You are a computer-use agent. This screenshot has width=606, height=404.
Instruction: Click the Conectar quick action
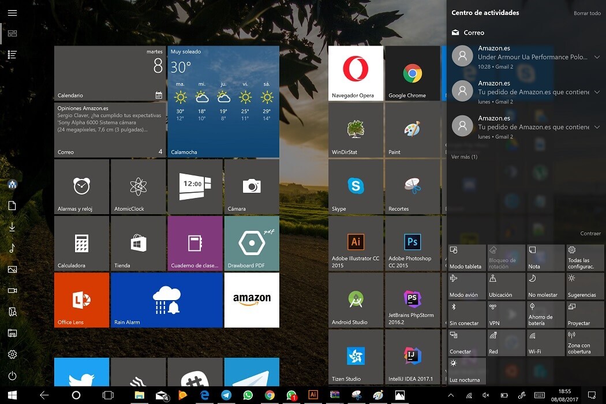click(467, 342)
